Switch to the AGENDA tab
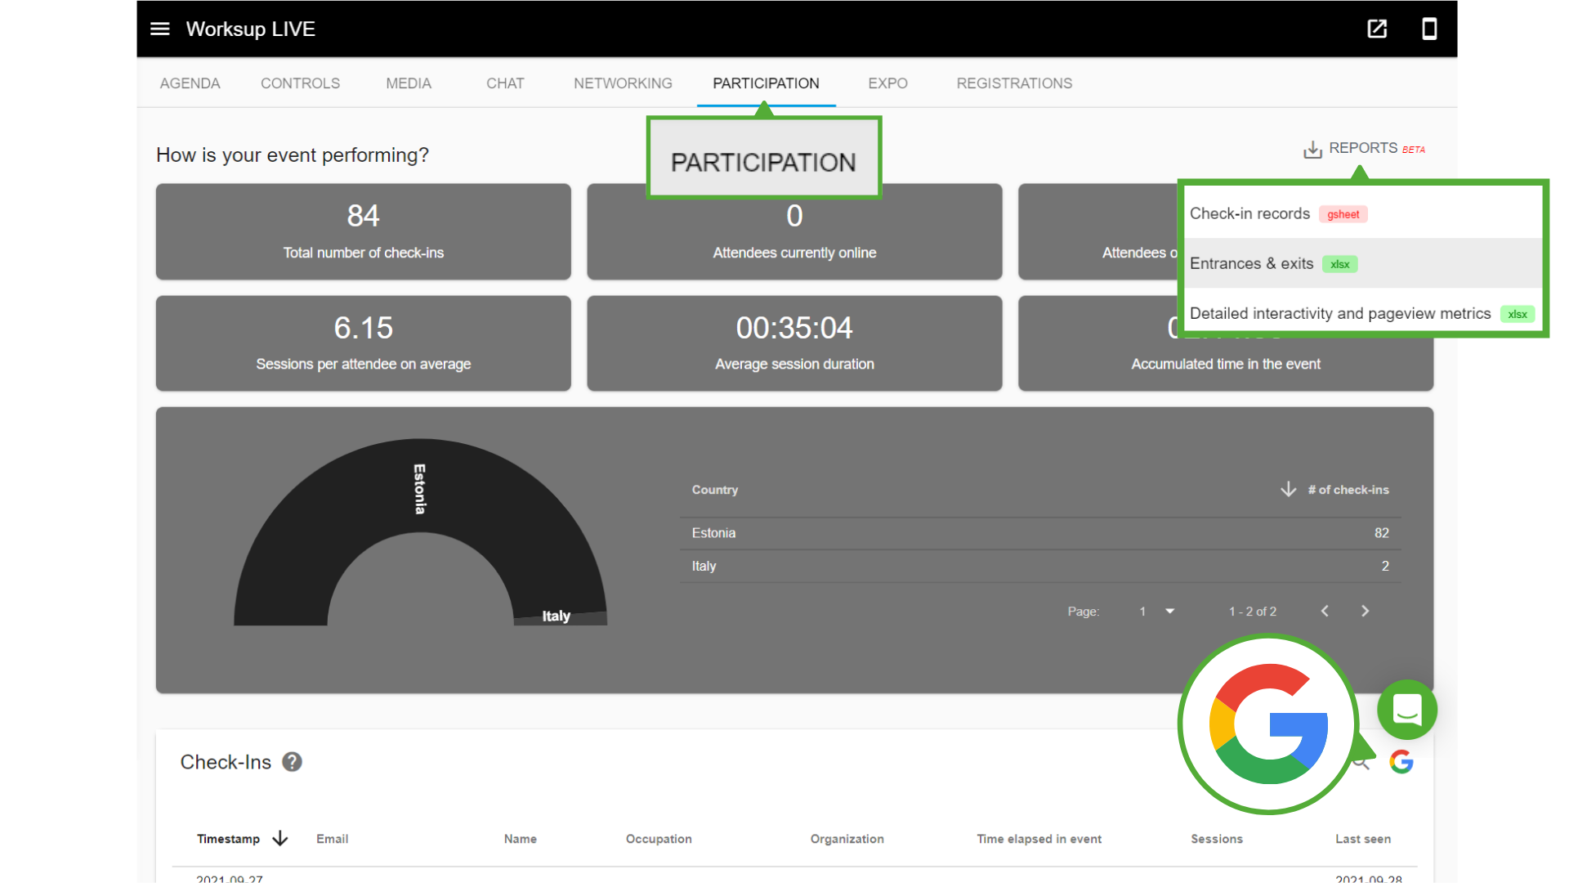Viewport: 1569px width, 883px height. (190, 83)
